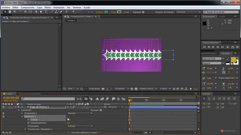The width and height of the screenshot is (241, 135).
Task: Select the Zoom magnifier tool
Action: [x=15, y=12]
